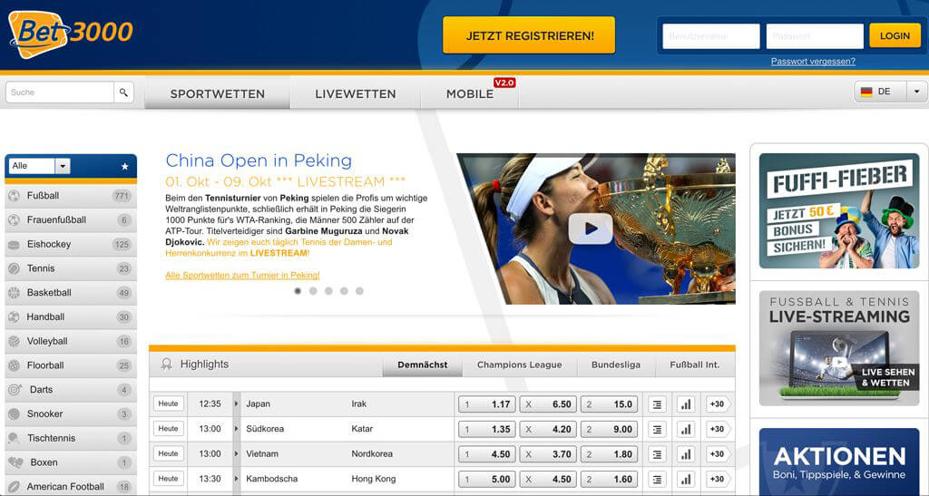The height and width of the screenshot is (496, 929).
Task: Click the Passwort input field
Action: click(x=815, y=36)
